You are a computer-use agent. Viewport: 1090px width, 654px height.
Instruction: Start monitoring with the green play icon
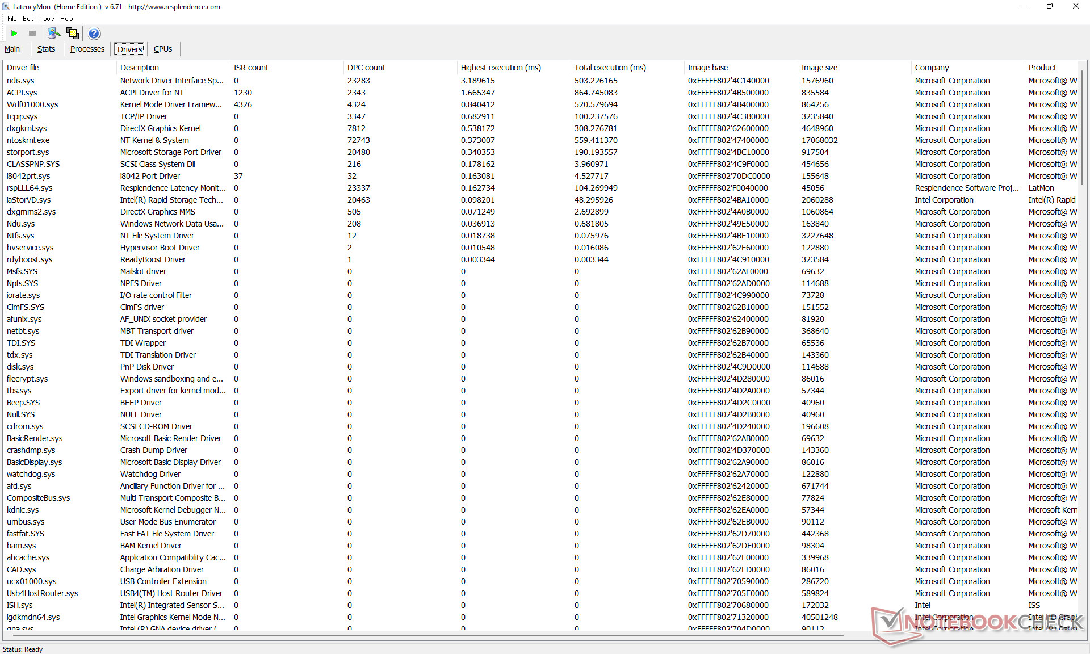click(x=15, y=33)
